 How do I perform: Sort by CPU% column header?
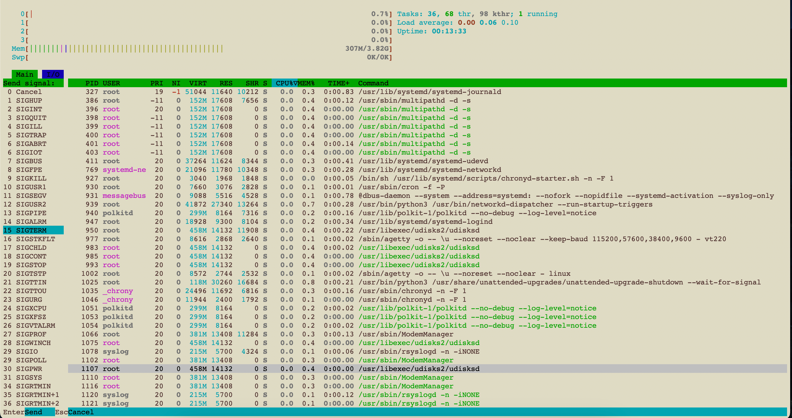point(284,83)
